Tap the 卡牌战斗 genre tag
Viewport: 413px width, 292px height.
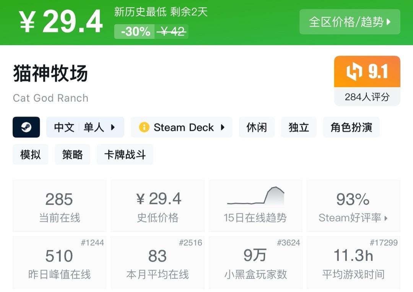[x=125, y=154]
